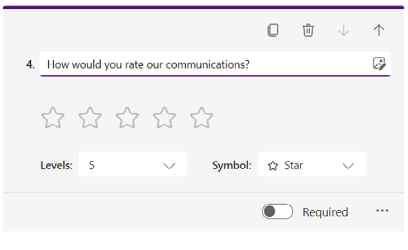Screen dimensions: 408x250
Task: Click the copy question icon
Action: click(x=273, y=30)
